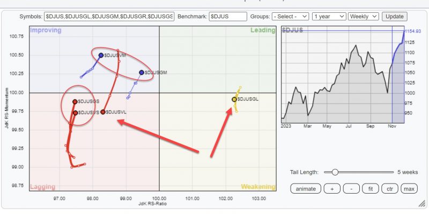Click the max button
The image size is (429, 214).
(x=409, y=189)
